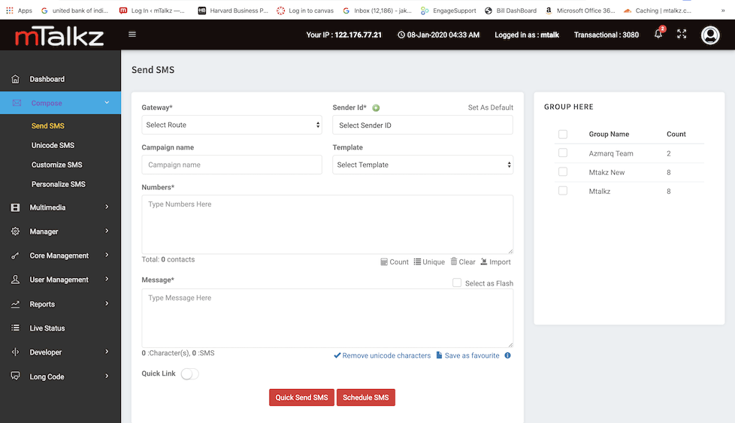This screenshot has width=735, height=423.
Task: Open Unicode SMS in the sidebar
Action: 53,145
